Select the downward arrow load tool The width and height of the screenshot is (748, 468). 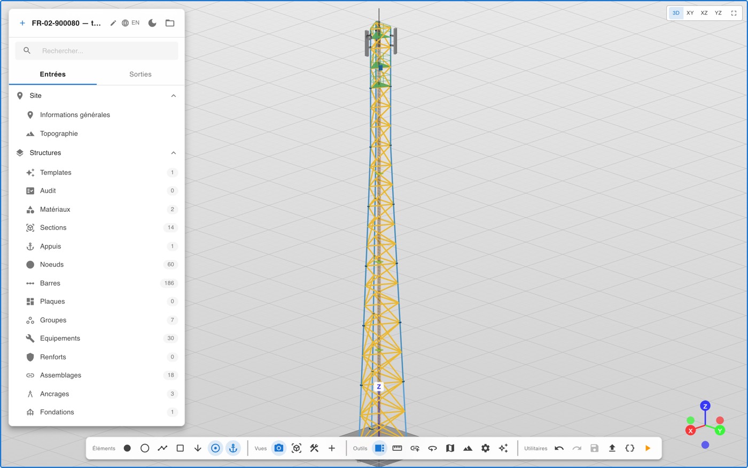(198, 448)
